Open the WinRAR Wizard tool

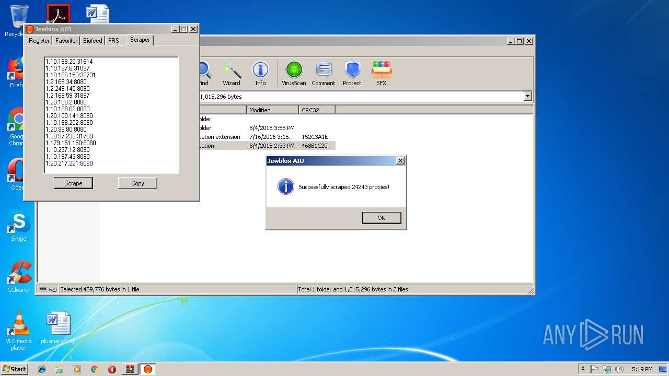(232, 74)
